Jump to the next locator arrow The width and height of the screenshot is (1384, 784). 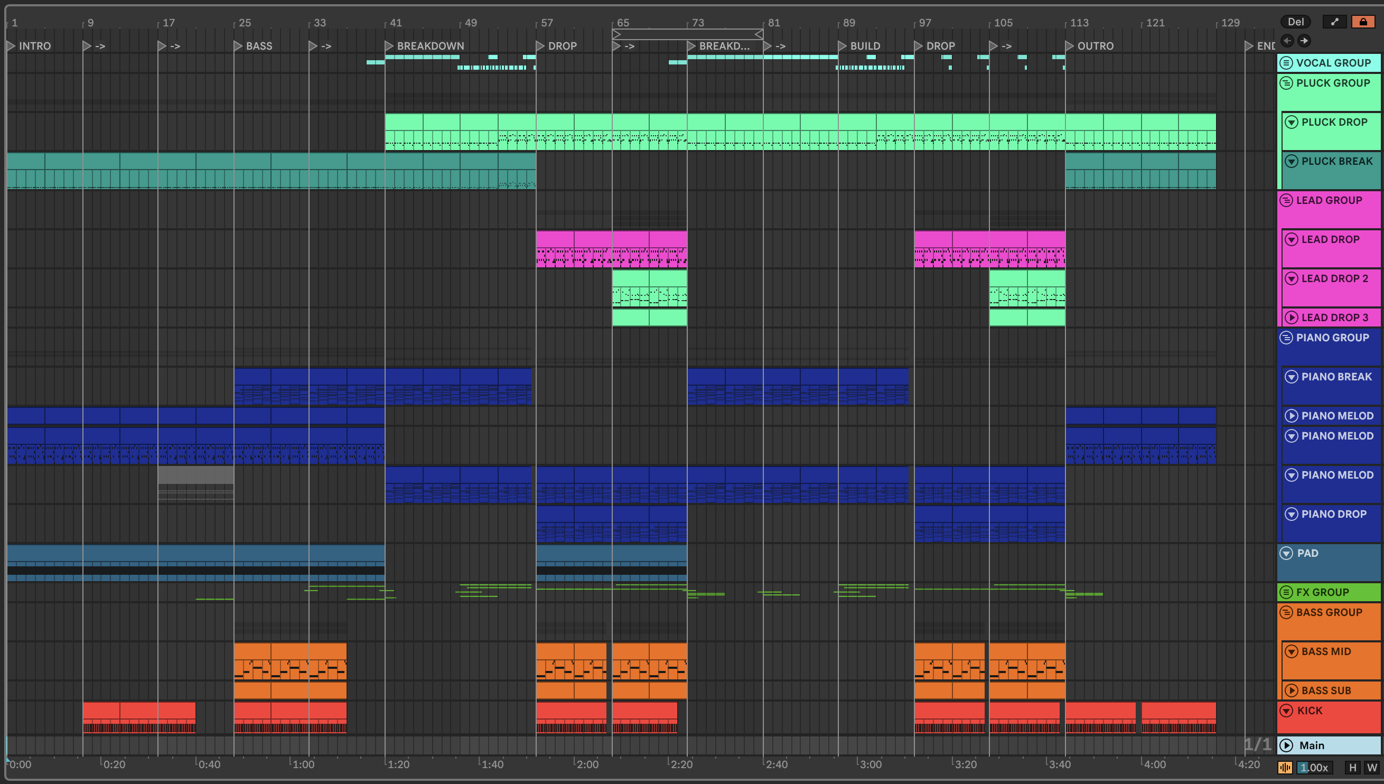1304,40
